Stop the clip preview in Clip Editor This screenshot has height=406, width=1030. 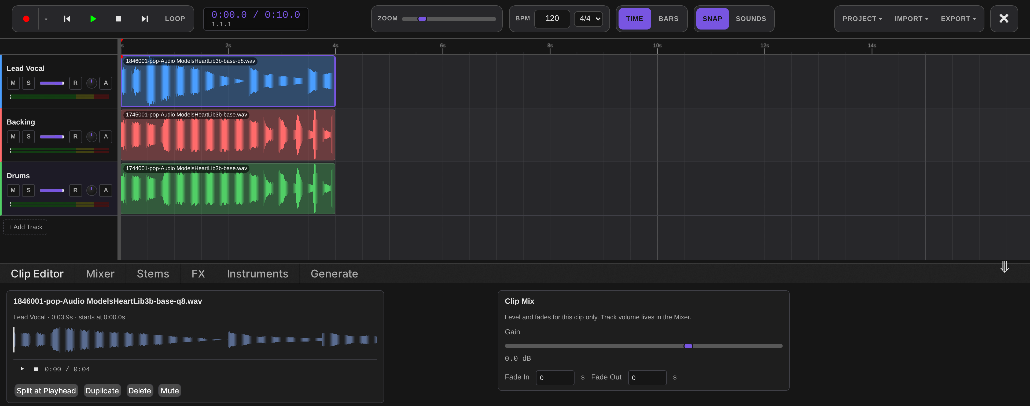(36, 369)
